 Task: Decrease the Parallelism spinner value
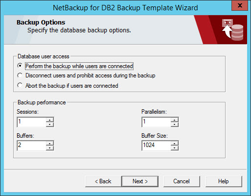pos(175,124)
